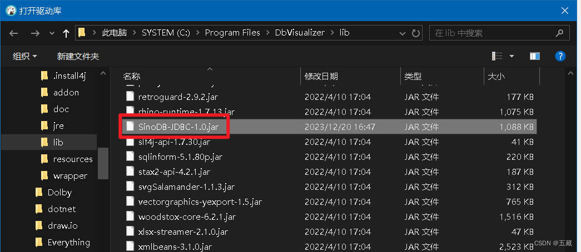
Task: Click folder tree scrollbar thumb
Action: pyautogui.click(x=103, y=163)
